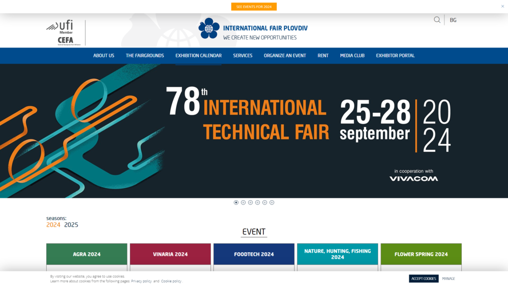Open the Exhibition Calendar menu

pyautogui.click(x=198, y=56)
